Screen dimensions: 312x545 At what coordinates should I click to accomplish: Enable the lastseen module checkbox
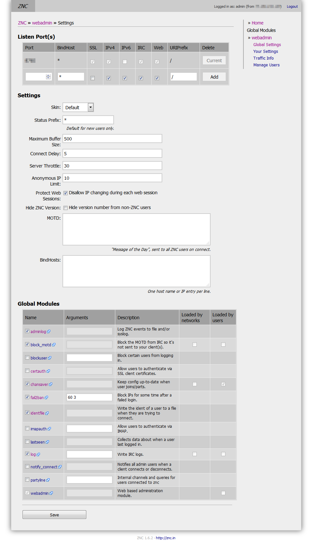click(27, 442)
